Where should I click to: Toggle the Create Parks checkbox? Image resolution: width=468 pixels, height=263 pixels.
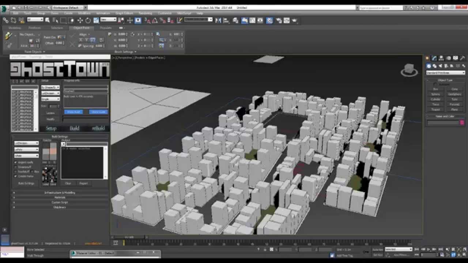tap(16, 176)
